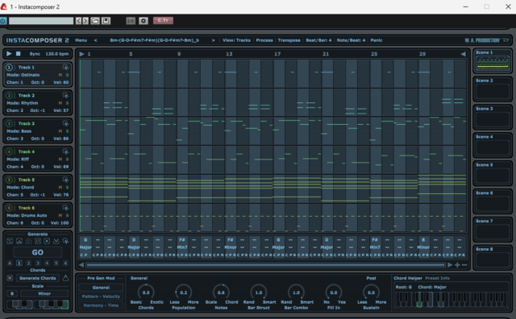The image size is (516, 319).
Task: Open Track 3 Mode: Bass dropdown
Action: point(19,131)
